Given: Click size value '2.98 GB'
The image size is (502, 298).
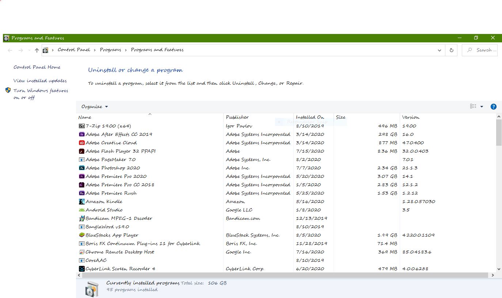Looking at the screenshot, I should [x=388, y=134].
